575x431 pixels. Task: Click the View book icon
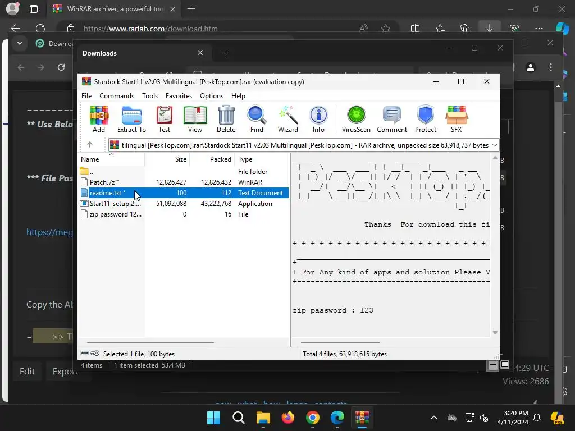[x=195, y=119]
